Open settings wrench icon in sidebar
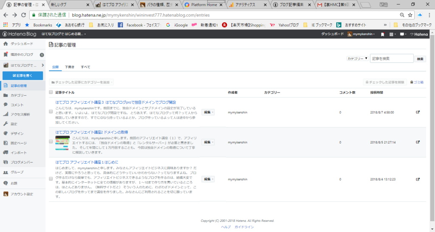 (x=6, y=124)
